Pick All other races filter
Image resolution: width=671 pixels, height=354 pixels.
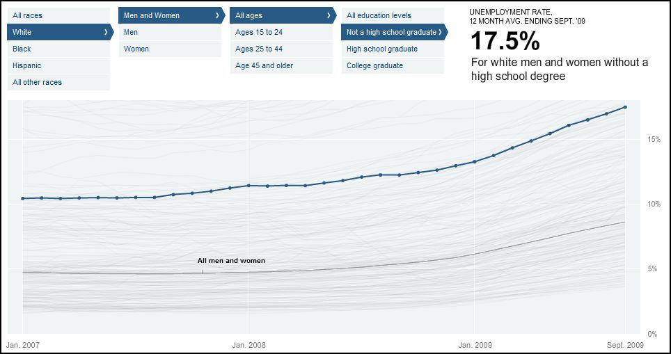point(38,82)
